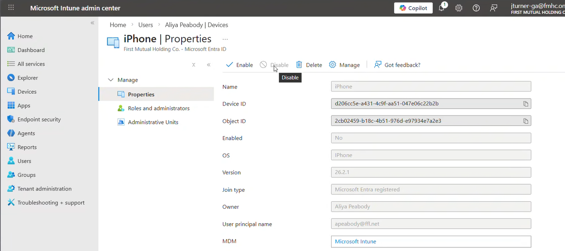
Task: Click Delete device command
Action: point(309,65)
